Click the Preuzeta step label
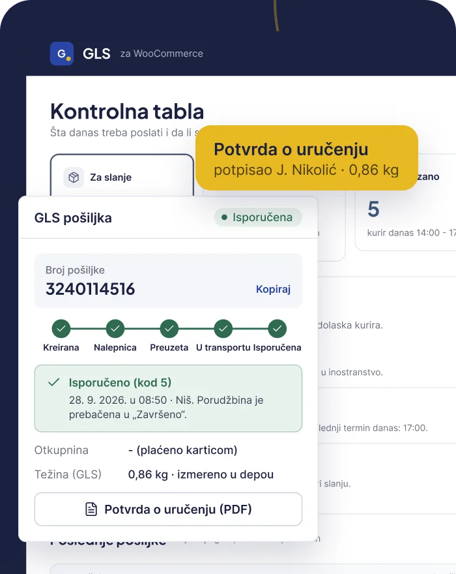The image size is (456, 574). pos(169,348)
